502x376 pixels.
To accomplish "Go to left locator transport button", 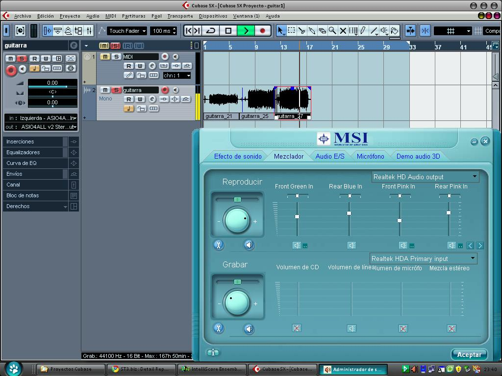I will point(189,31).
